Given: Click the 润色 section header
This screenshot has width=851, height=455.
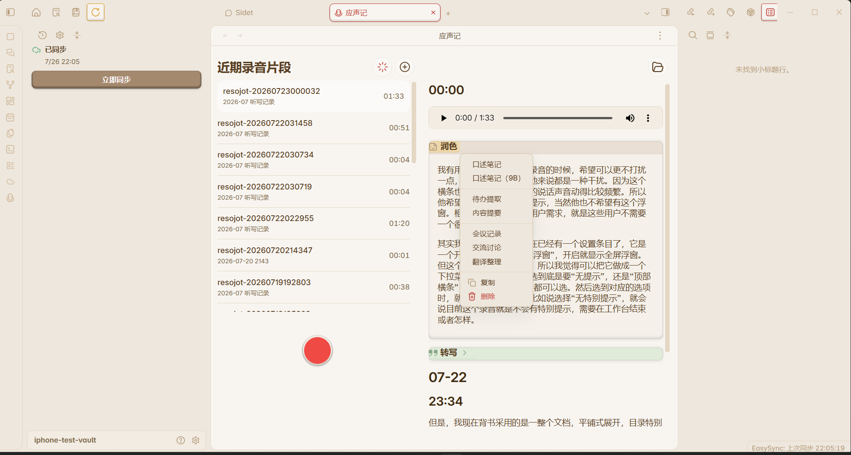Looking at the screenshot, I should pos(546,147).
